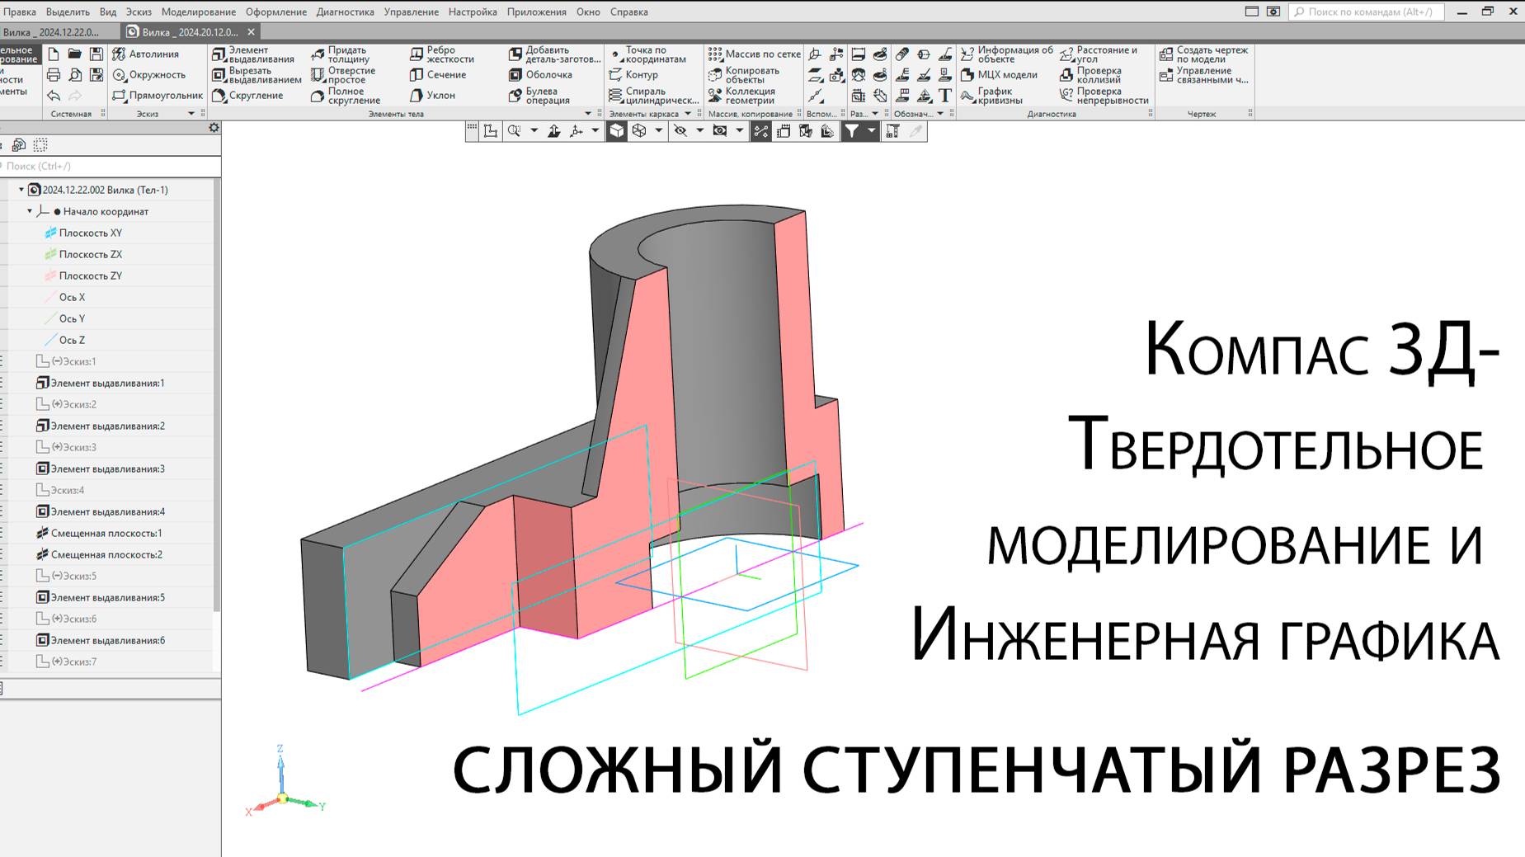Toggle hide elements crossed-eye icon
This screenshot has height=857, width=1525.
[680, 131]
